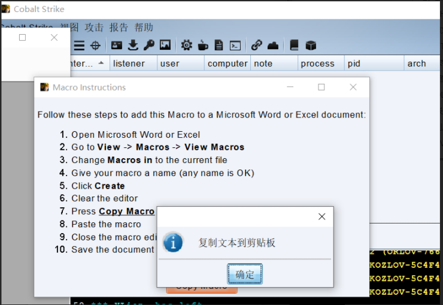The image size is (443, 305).
Task: Click Cobalt Strike title bar app icon
Action: 5,9
